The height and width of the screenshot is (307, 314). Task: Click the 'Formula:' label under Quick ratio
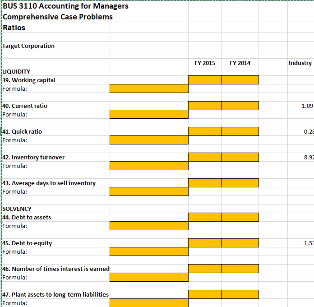(55, 140)
